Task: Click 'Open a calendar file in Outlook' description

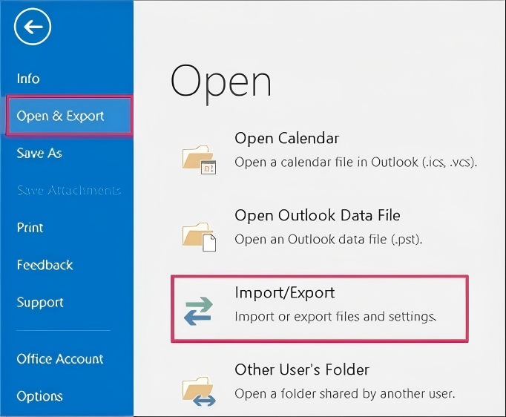Action: pos(355,162)
